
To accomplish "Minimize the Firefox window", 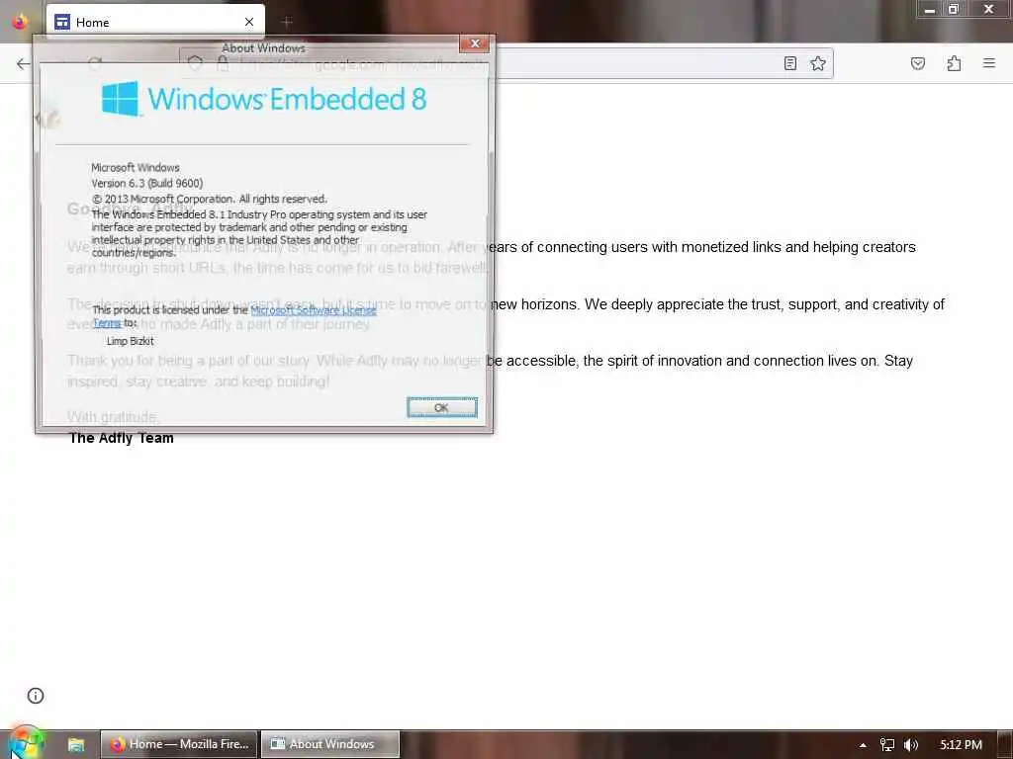I will 929,10.
